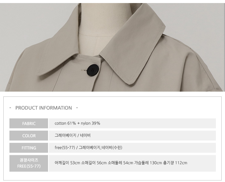This screenshot has width=225, height=182.
Task: Click the buttonhole beside black button
Action: point(84,70)
